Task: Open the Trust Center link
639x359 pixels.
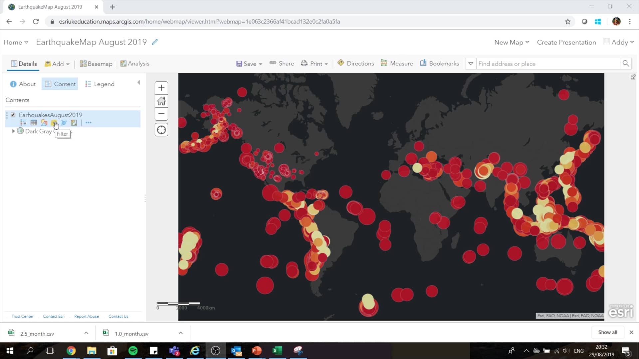Action: point(22,316)
